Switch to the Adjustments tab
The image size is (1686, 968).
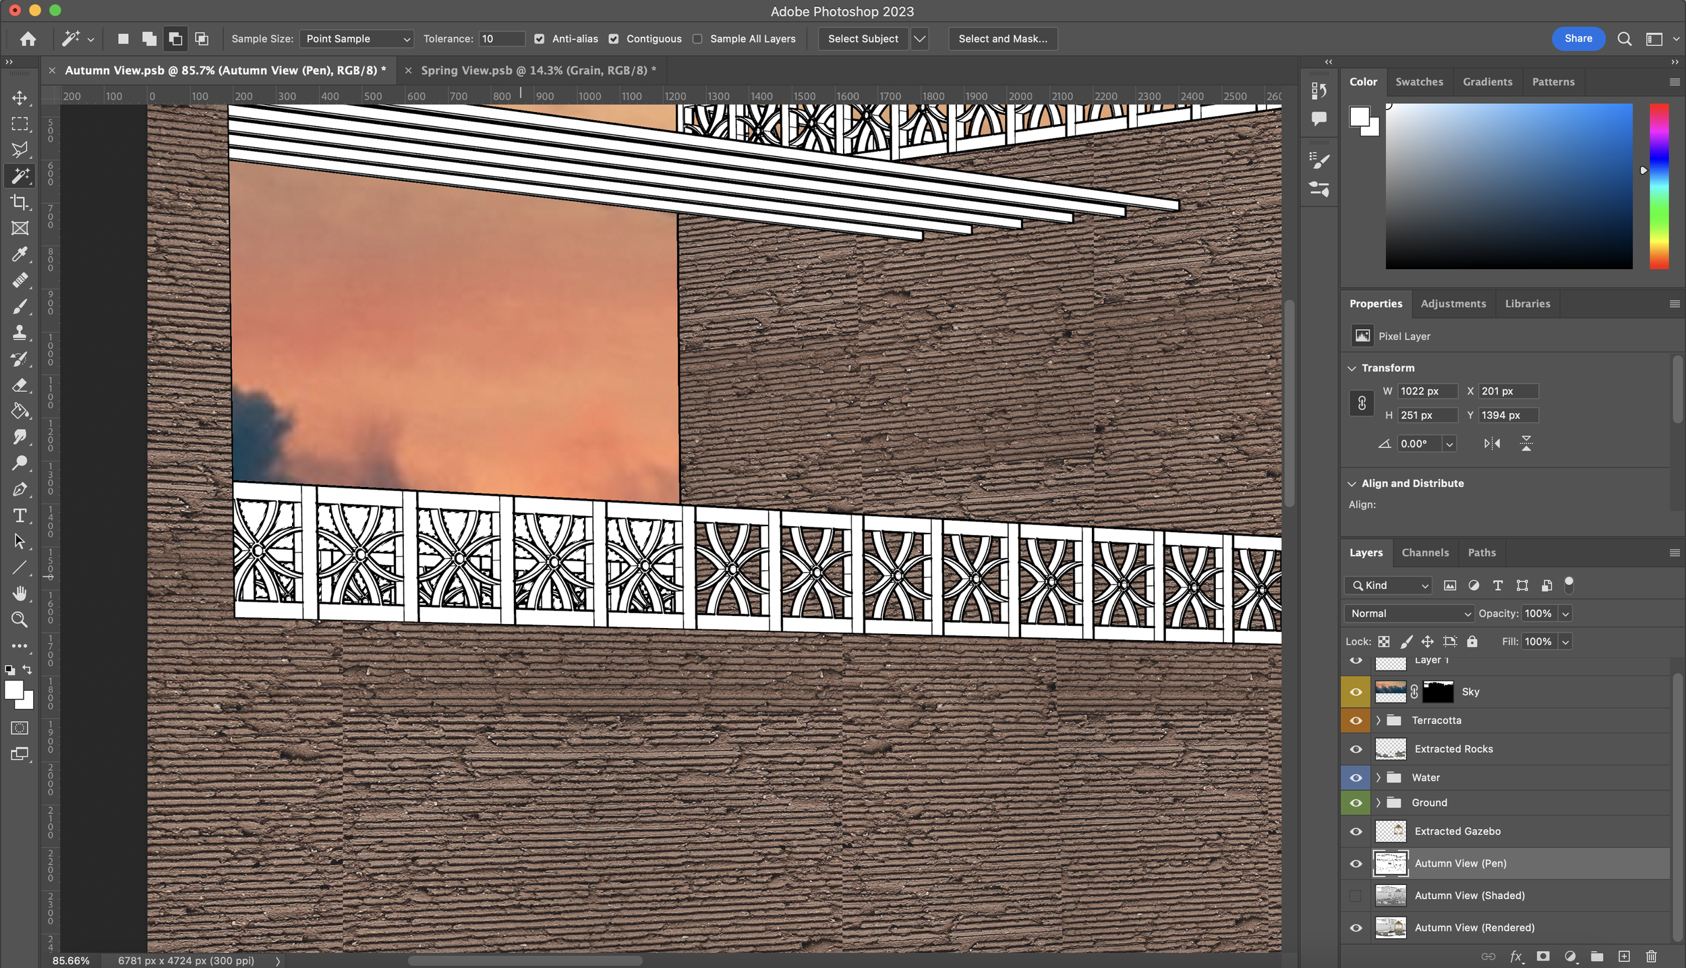1453,304
